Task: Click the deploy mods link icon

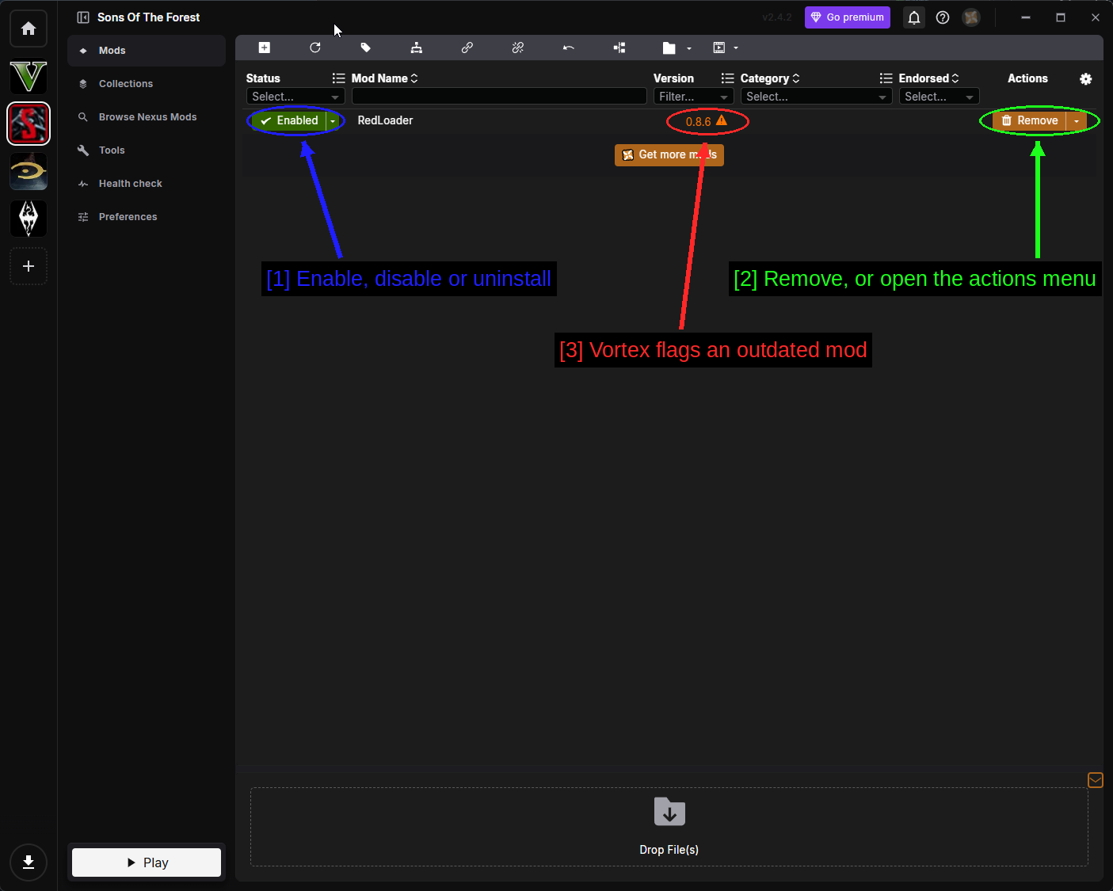Action: 467,48
